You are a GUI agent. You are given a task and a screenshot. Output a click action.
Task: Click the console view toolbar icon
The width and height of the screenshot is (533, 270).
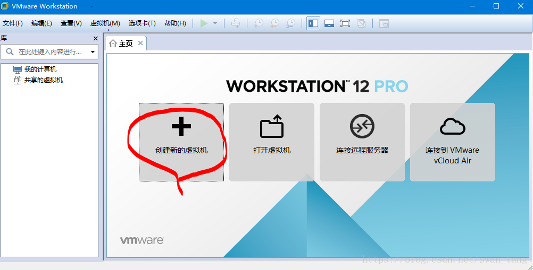point(384,23)
